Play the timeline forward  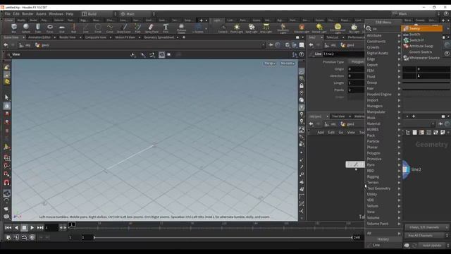pos(32,228)
